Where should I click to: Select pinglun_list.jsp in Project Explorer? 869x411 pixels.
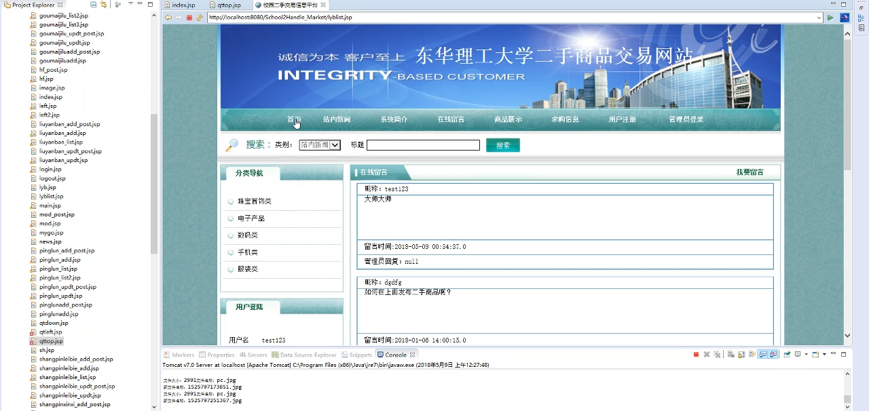[x=58, y=269]
